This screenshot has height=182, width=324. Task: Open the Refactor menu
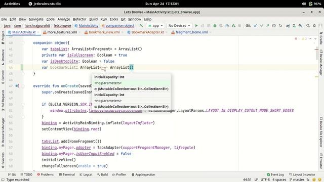(79, 19)
